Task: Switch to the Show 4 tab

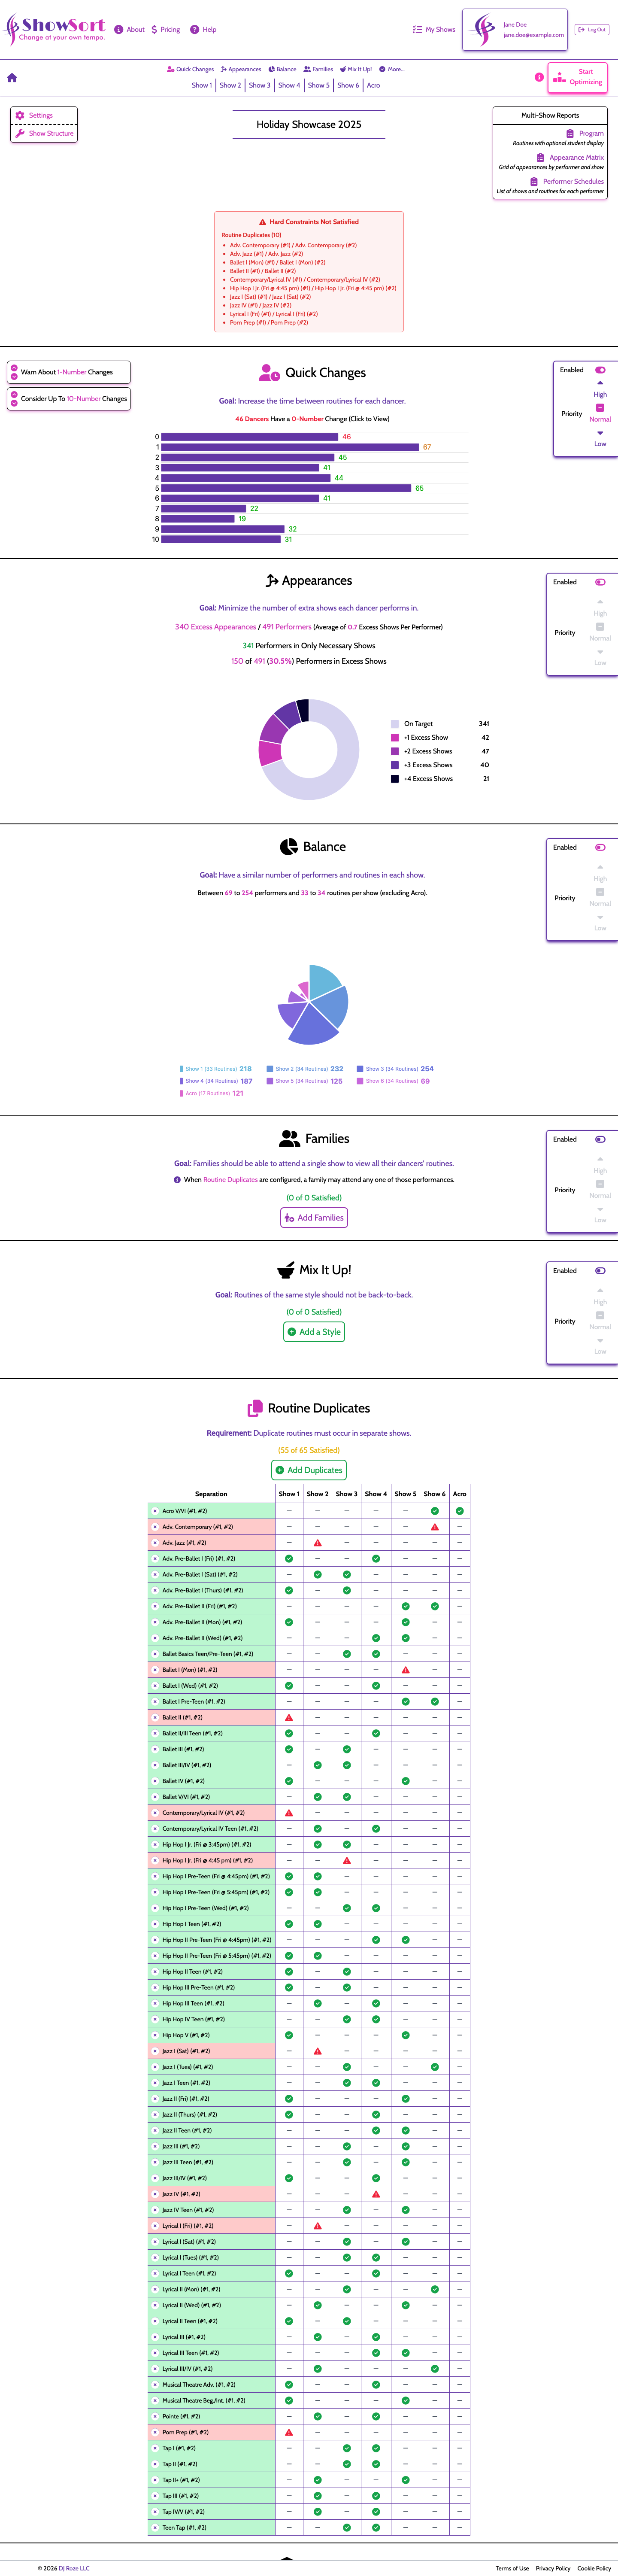Action: coord(288,85)
